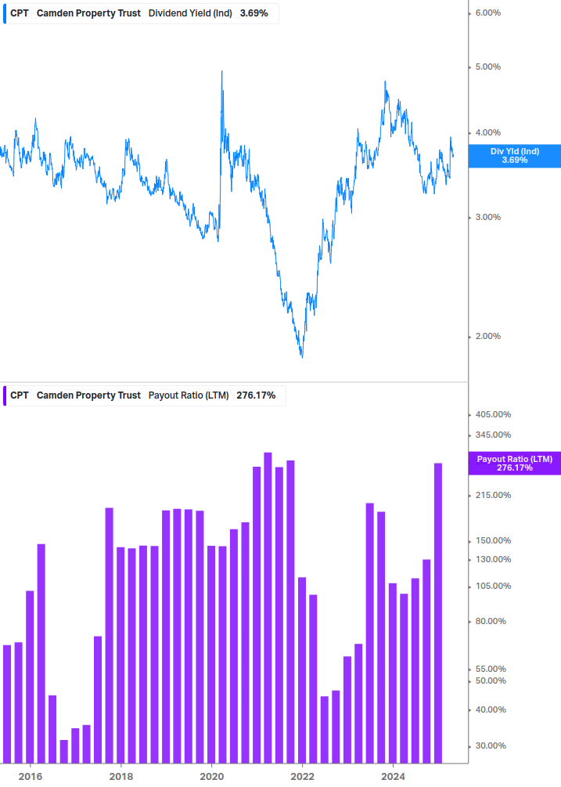Click the 345.00% label on the payout axis
This screenshot has width=561, height=787.
493,435
